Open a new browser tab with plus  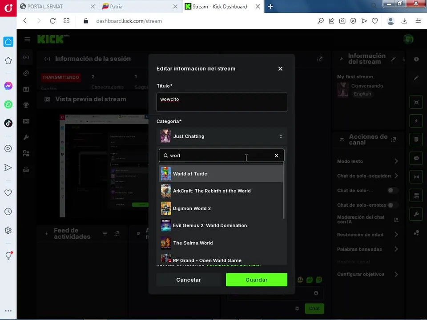point(270,7)
